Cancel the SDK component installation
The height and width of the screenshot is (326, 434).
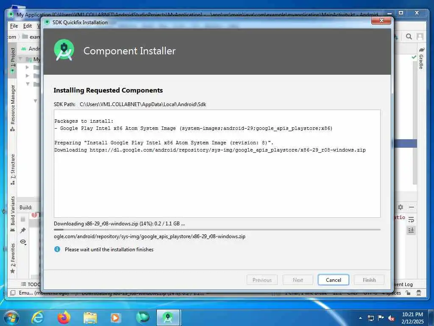pos(333,280)
